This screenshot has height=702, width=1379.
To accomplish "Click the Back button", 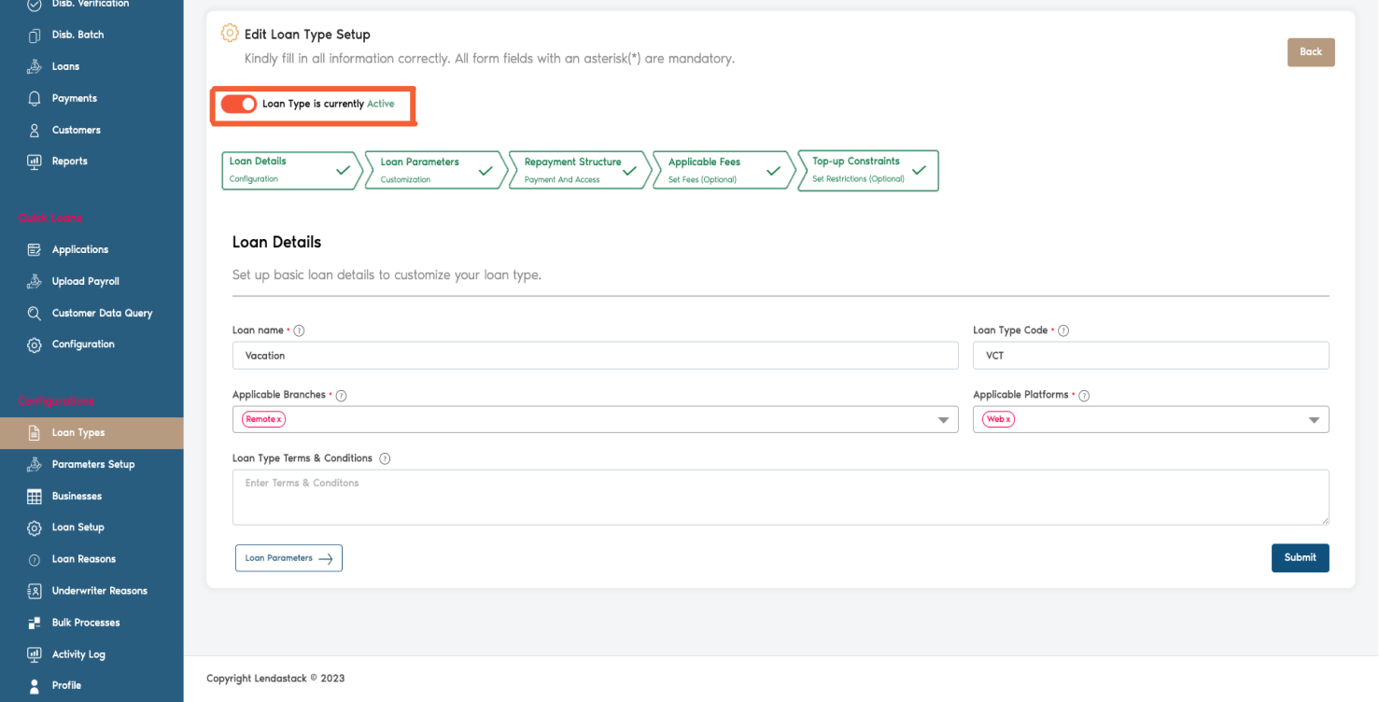I will pyautogui.click(x=1311, y=52).
